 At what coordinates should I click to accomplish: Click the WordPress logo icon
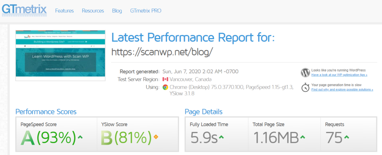pos(305,73)
